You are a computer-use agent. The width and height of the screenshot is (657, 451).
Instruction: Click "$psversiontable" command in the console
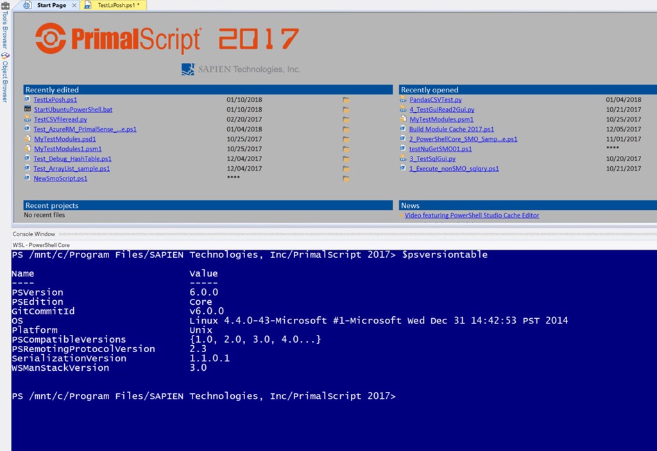pyautogui.click(x=445, y=255)
